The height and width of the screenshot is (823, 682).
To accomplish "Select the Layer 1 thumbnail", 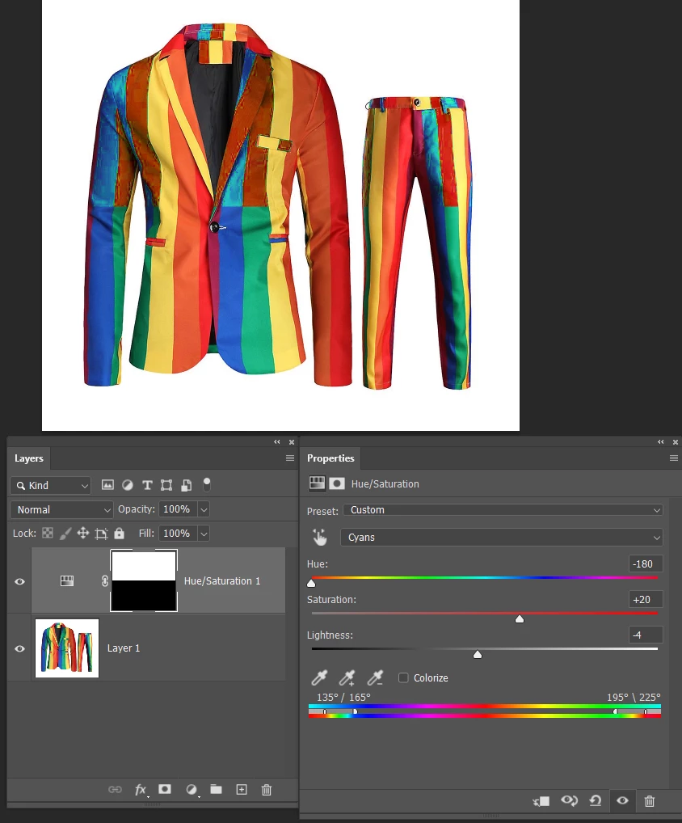I will pos(67,648).
